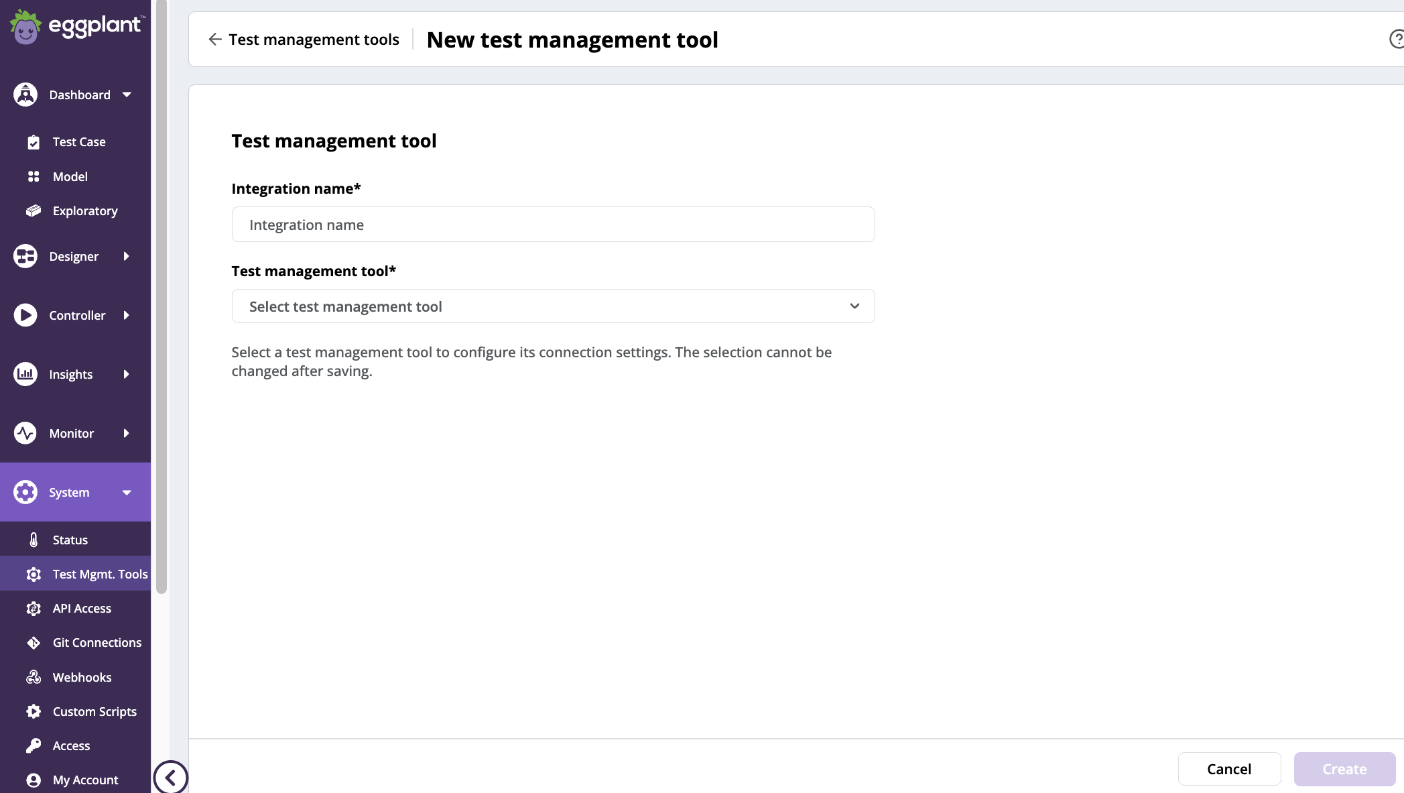This screenshot has height=793, width=1404.
Task: Open Custom Scripts via its gear icon
Action: pos(34,711)
